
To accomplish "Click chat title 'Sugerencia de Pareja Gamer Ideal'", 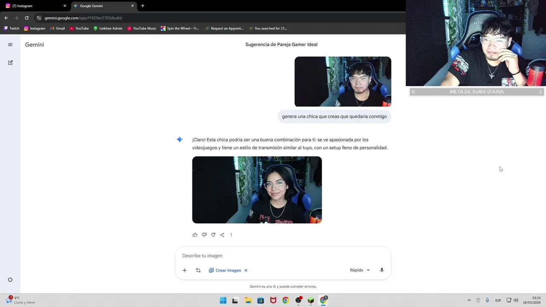I will (282, 45).
